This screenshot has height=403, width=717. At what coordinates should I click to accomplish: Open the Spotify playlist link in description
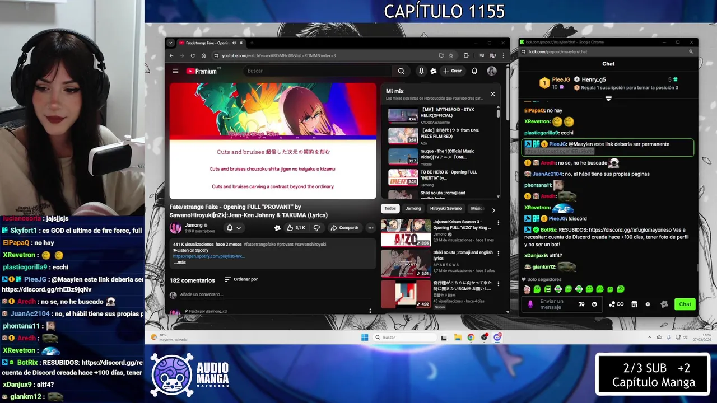pyautogui.click(x=208, y=256)
